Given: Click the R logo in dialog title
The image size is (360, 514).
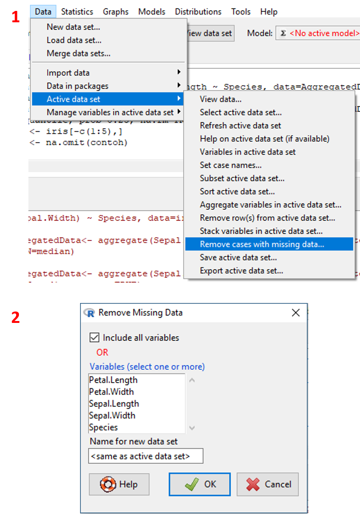Looking at the screenshot, I should tap(89, 312).
